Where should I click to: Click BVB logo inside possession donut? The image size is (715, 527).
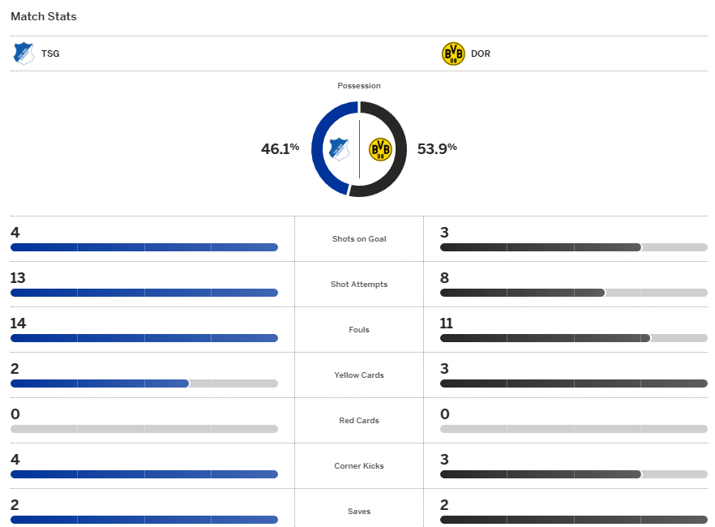click(x=380, y=149)
